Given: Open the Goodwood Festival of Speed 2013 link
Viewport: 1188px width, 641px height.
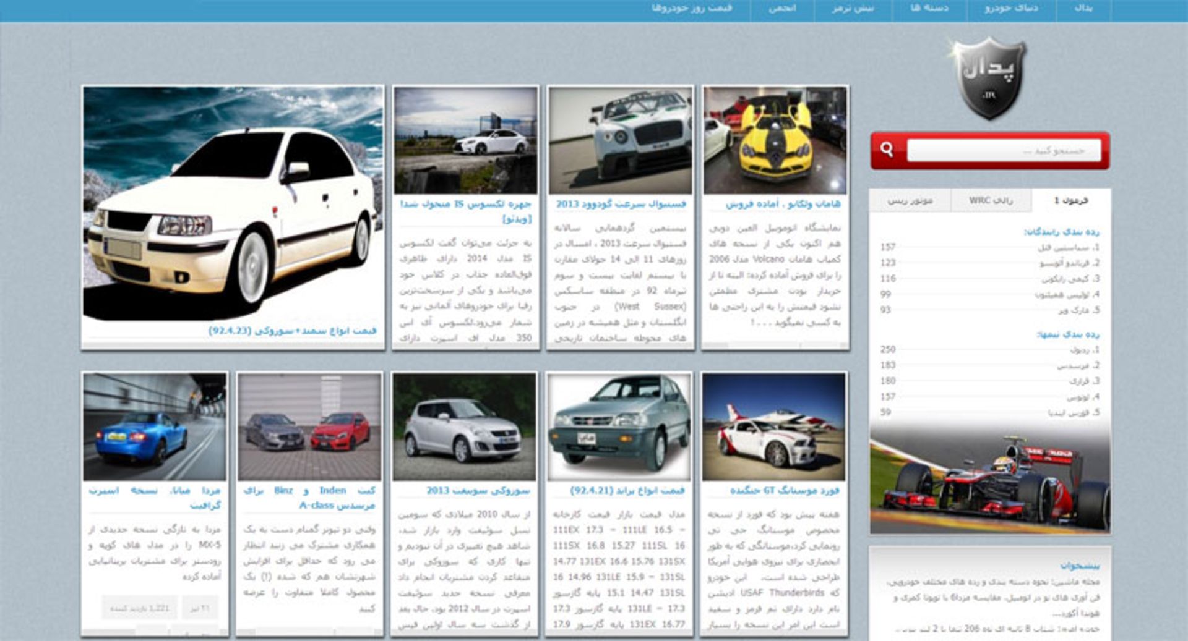Looking at the screenshot, I should [621, 204].
